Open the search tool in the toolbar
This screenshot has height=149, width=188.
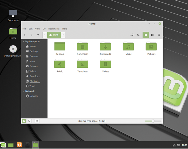tap(138, 35)
